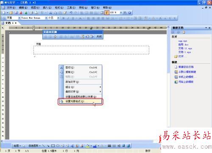The image size is (212, 153).
Task: Click the Print toolbar icon
Action: tap(31, 13)
